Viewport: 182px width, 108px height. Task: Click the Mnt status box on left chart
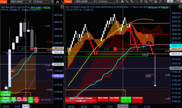14,100
